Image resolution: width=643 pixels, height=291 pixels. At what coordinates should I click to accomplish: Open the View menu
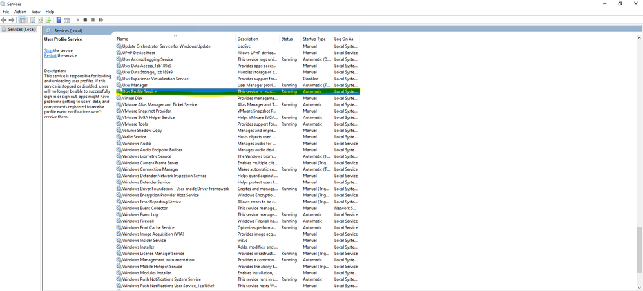(36, 12)
